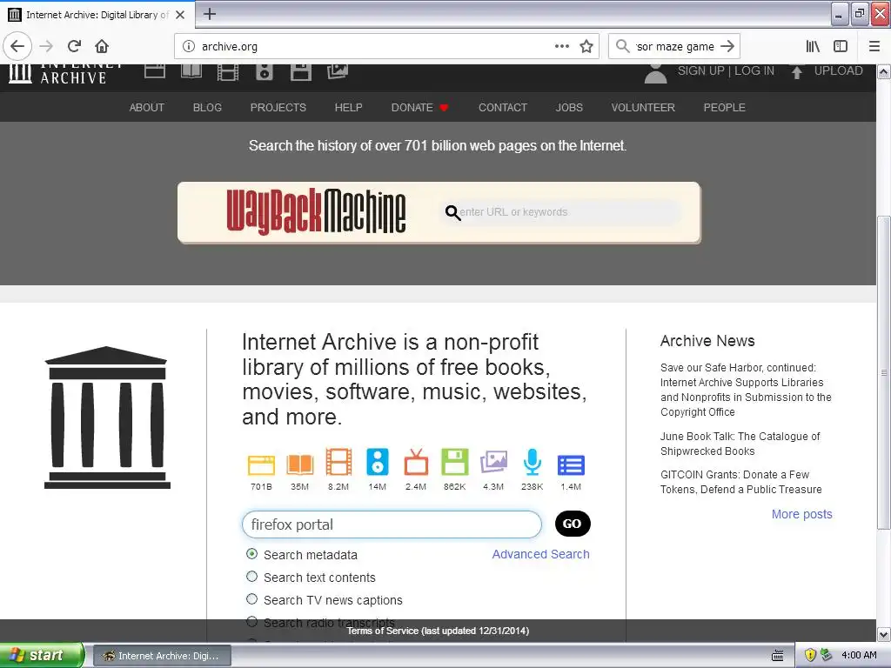The height and width of the screenshot is (668, 891).
Task: Open June Book Talk news post
Action: 740,444
